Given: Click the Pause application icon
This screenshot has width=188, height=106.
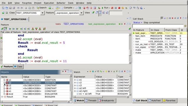Looking at the screenshot, I should point(116,8).
